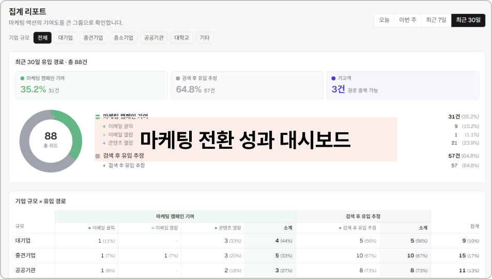Select the 대기업 table row label
Viewport: 492px width, 279px height.
pos(23,241)
